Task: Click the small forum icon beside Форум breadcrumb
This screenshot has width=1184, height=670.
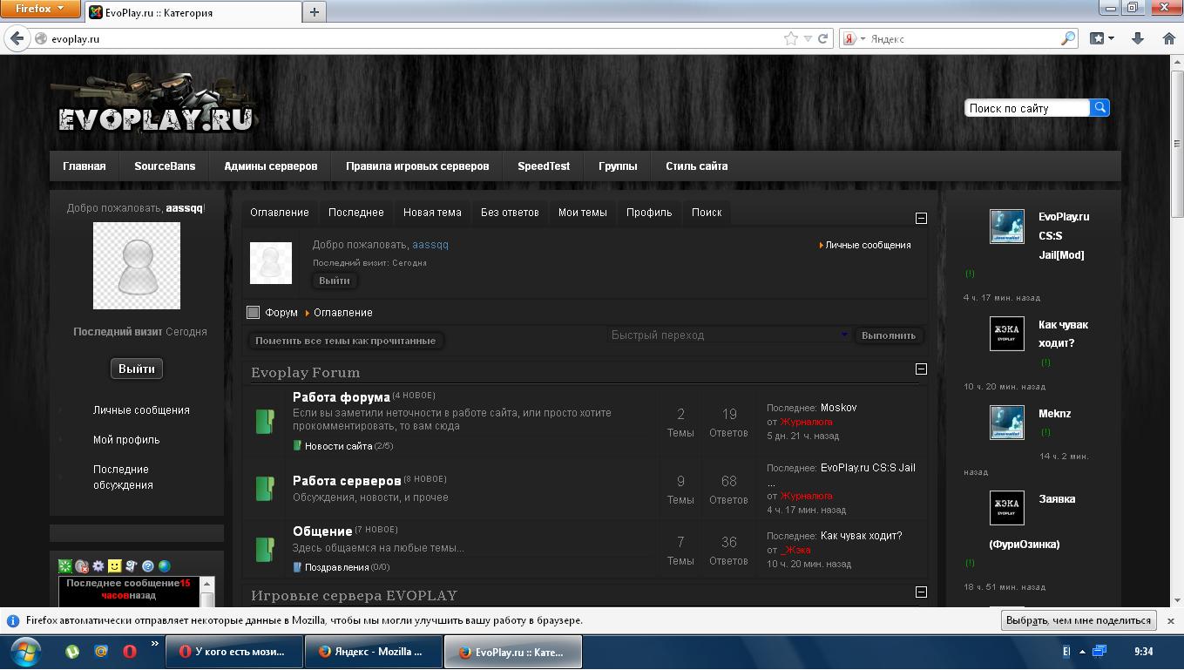Action: click(x=254, y=312)
